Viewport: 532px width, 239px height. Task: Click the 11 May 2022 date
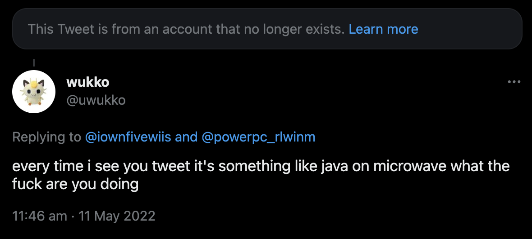pyautogui.click(x=117, y=216)
